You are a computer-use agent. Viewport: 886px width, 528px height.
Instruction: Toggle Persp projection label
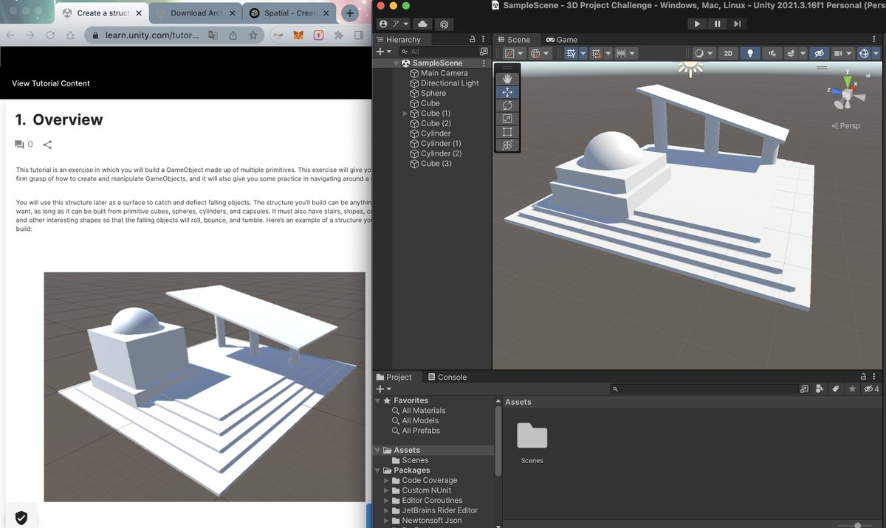click(846, 126)
